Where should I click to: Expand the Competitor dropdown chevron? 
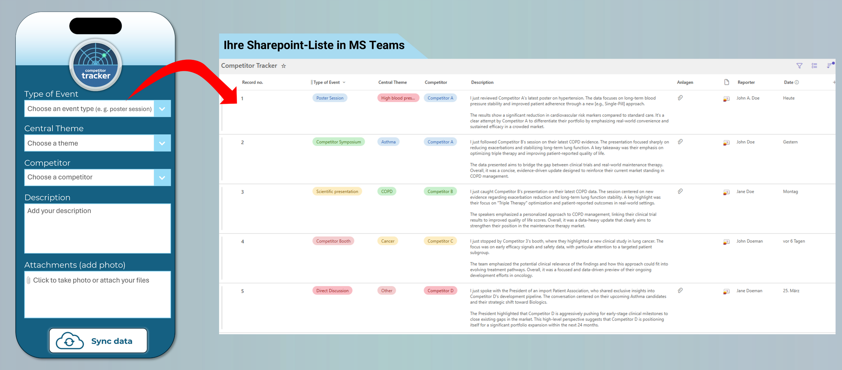[162, 177]
